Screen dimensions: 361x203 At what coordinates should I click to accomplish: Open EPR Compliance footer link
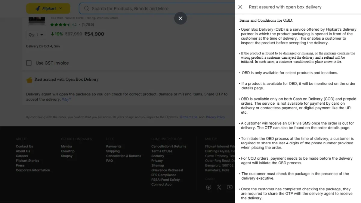pos(164,175)
